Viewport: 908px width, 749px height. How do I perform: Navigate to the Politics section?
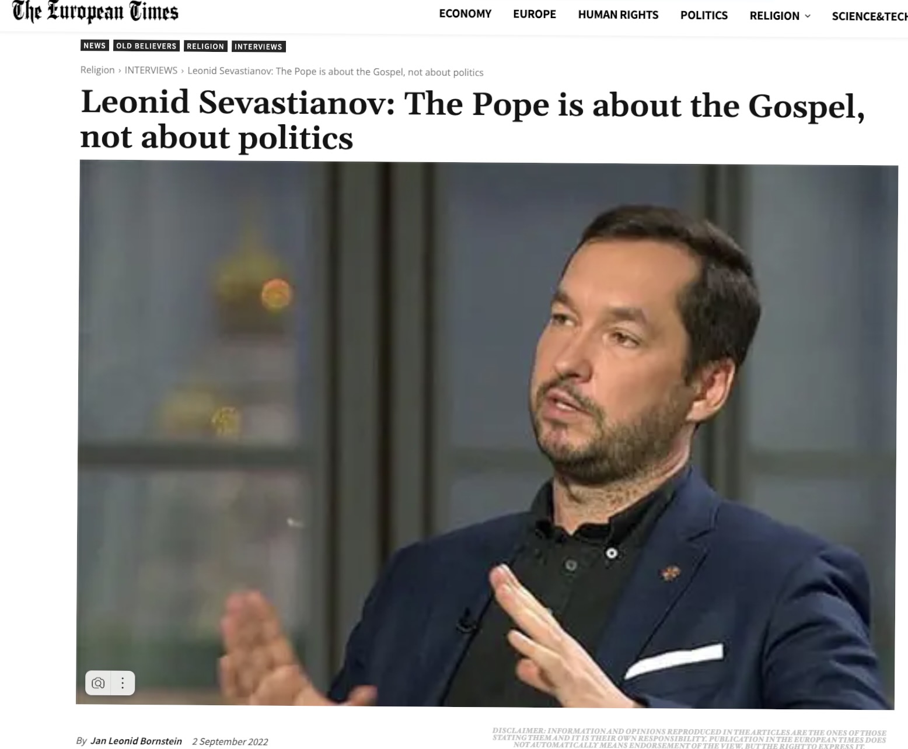coord(704,15)
